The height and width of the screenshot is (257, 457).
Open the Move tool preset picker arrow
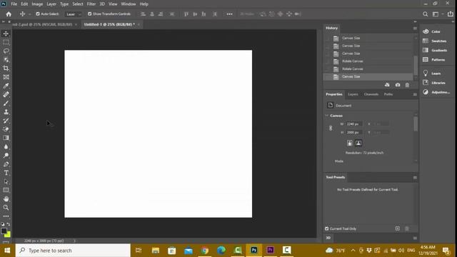click(29, 14)
